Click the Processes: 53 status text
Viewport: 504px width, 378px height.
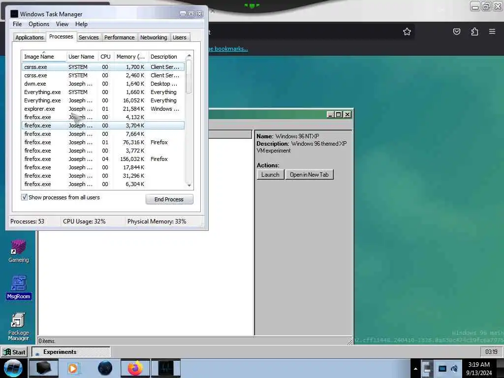pyautogui.click(x=28, y=221)
